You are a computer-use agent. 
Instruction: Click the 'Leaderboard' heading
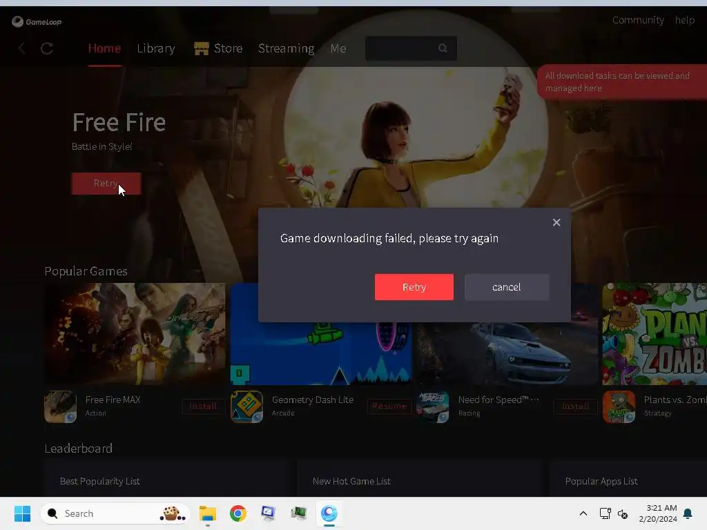point(79,449)
